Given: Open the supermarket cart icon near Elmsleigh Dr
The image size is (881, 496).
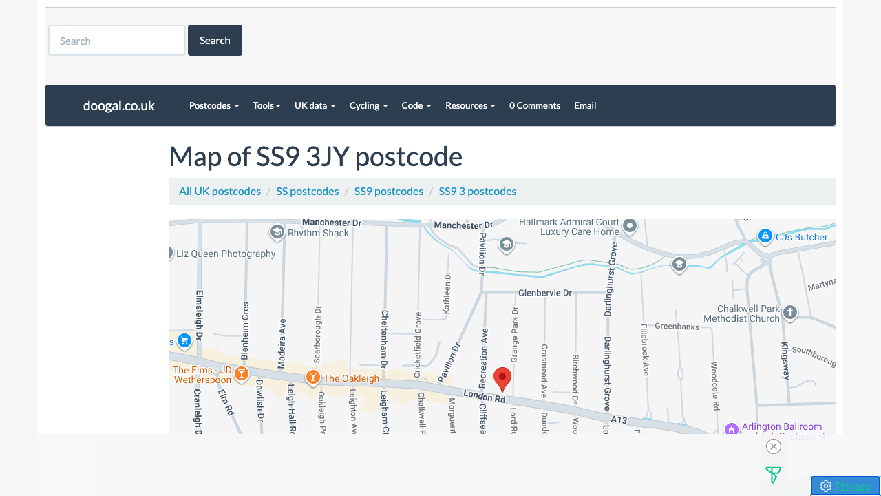Looking at the screenshot, I should click(184, 340).
